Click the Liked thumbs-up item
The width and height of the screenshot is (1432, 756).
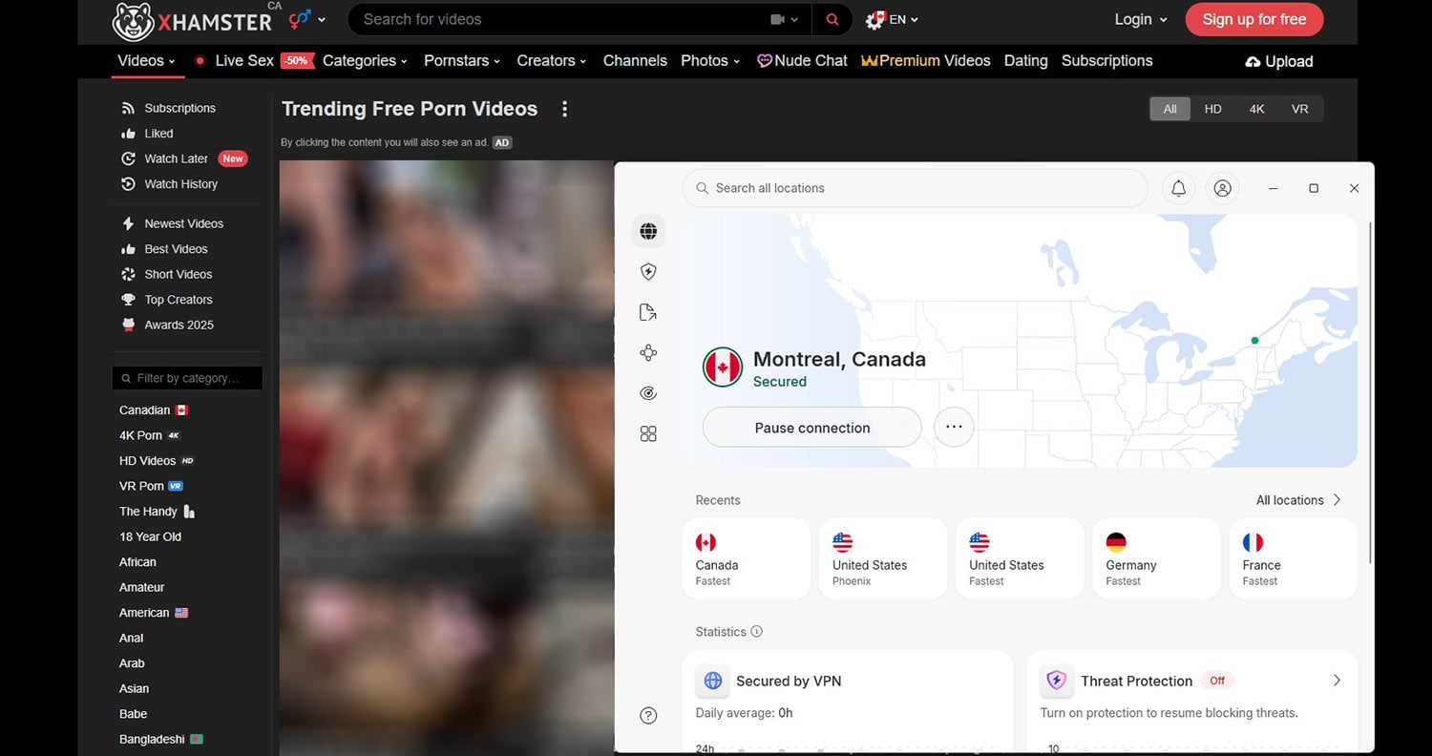point(147,134)
